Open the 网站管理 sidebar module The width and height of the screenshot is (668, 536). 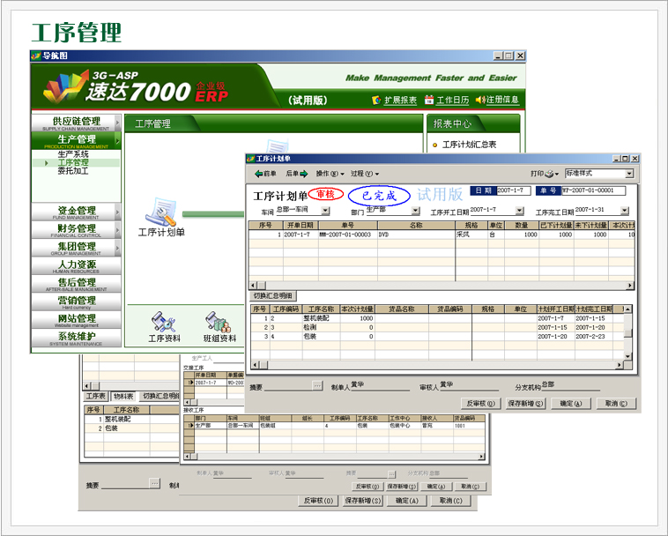point(76,319)
